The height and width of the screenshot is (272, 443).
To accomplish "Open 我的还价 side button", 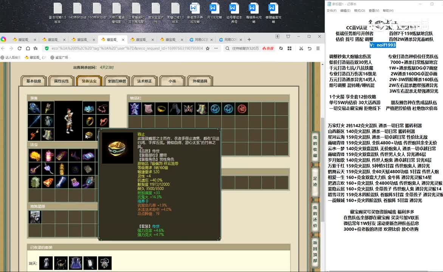I will pyautogui.click(x=315, y=216).
